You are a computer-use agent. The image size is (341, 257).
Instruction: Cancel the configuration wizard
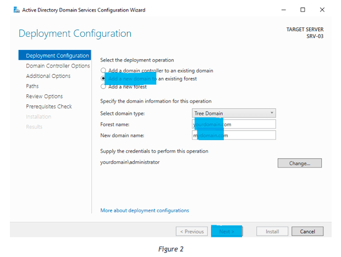pos(307,232)
